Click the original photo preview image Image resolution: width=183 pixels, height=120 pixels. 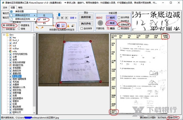tap(74, 60)
